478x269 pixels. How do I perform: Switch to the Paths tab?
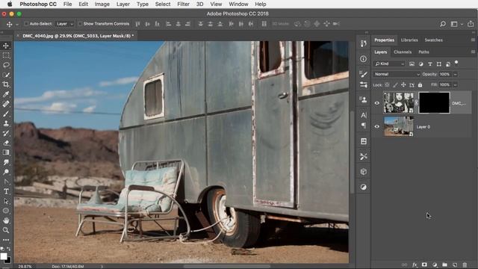click(423, 52)
